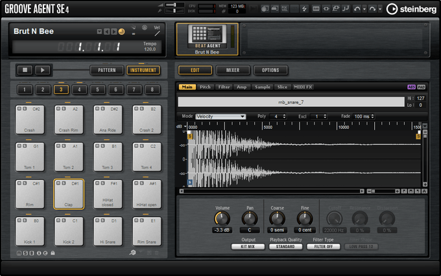Trigger the Ana Ride pad

point(108,119)
